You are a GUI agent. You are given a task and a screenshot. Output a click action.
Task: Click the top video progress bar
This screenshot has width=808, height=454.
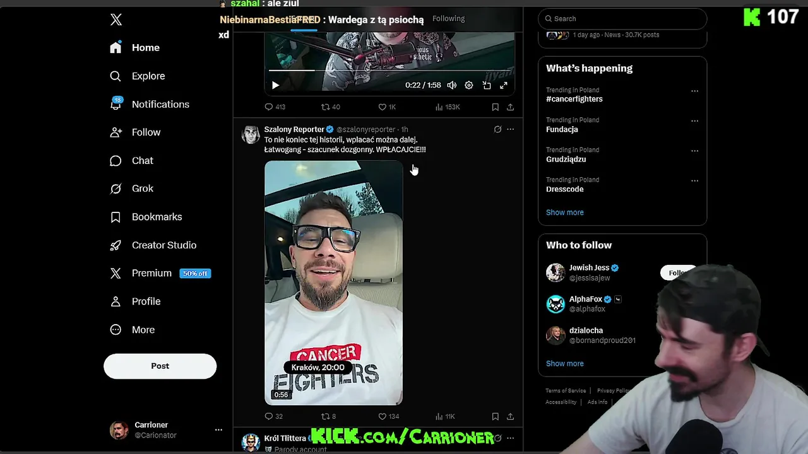(389, 71)
